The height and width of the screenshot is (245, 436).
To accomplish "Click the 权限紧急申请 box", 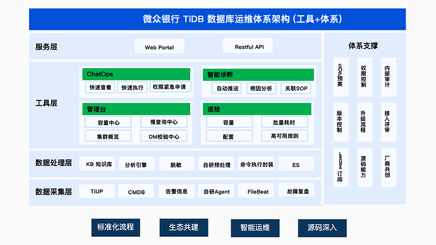I will (170, 87).
